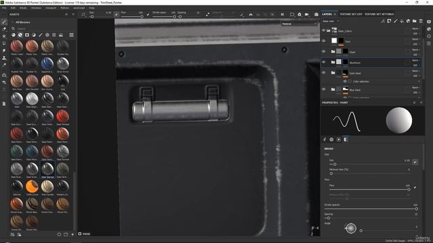Open the Stencil properties tab icon

tap(339, 140)
